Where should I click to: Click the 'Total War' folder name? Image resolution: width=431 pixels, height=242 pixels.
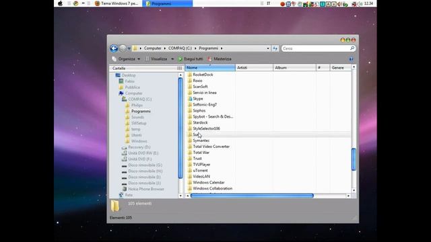(201, 153)
